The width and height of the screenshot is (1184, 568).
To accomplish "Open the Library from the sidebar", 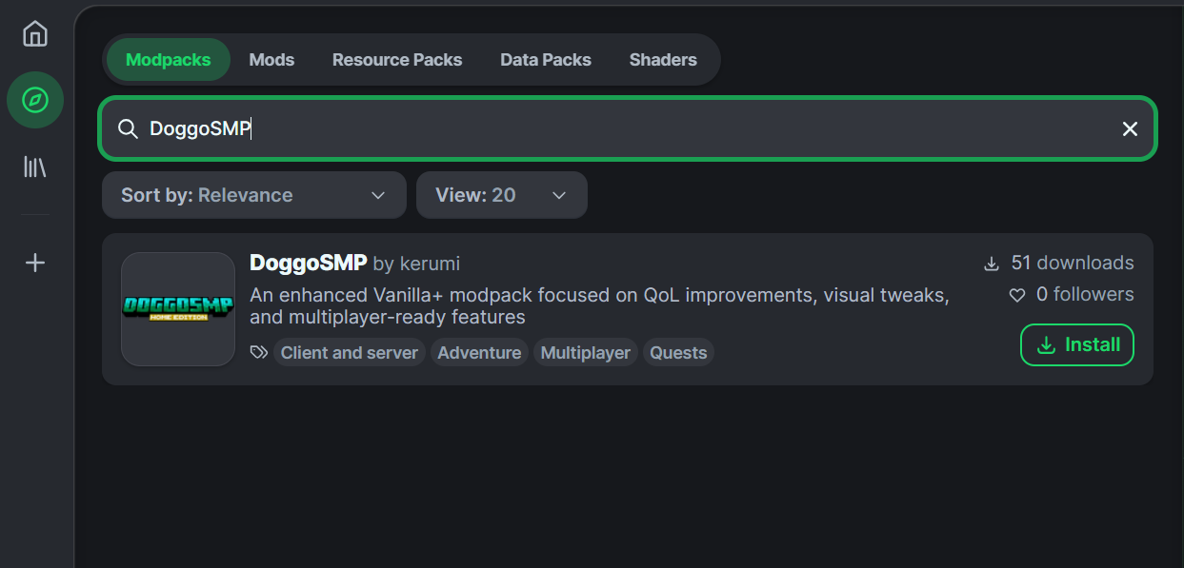I will [34, 166].
